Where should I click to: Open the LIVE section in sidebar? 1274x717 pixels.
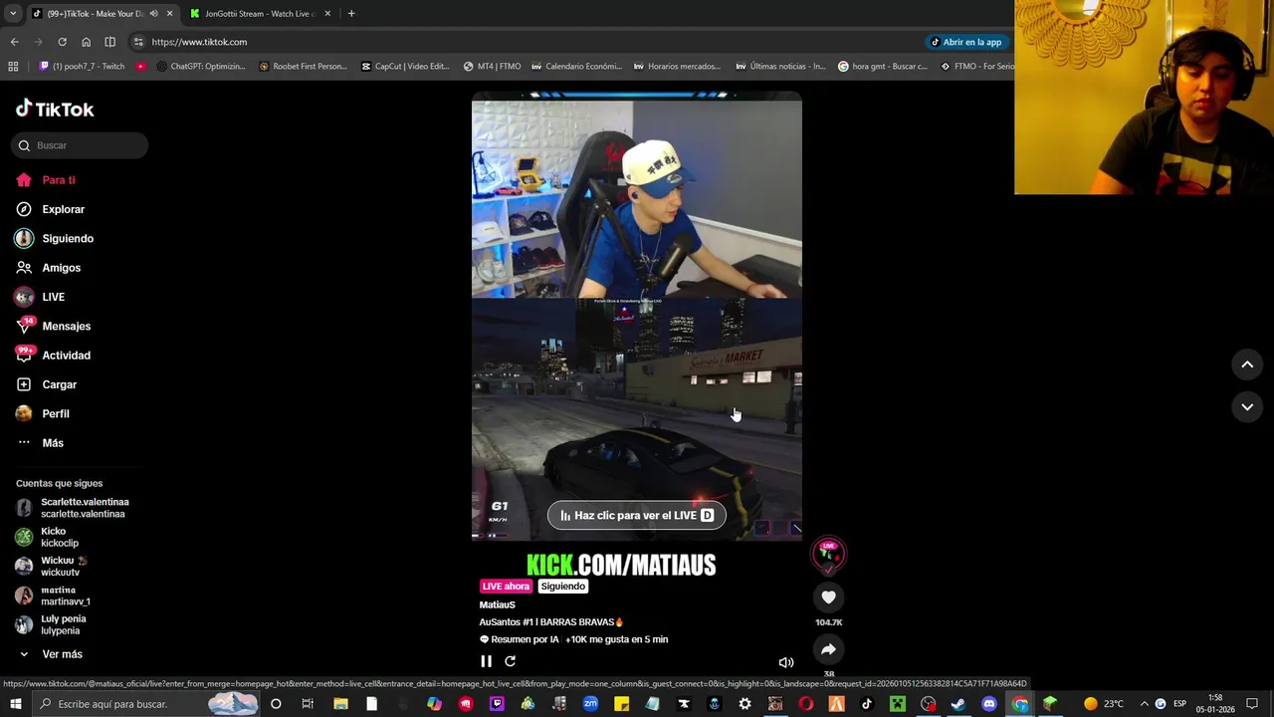[40, 297]
